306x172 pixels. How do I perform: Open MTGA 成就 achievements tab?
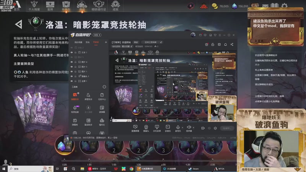point(116,6)
